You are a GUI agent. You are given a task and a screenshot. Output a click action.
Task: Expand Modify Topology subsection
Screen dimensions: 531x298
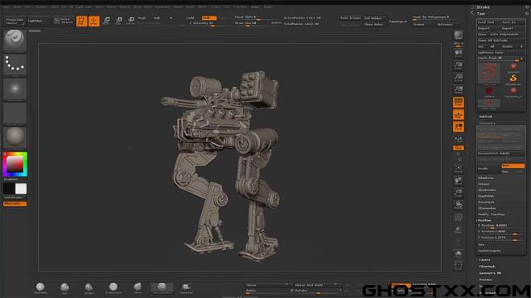(491, 214)
